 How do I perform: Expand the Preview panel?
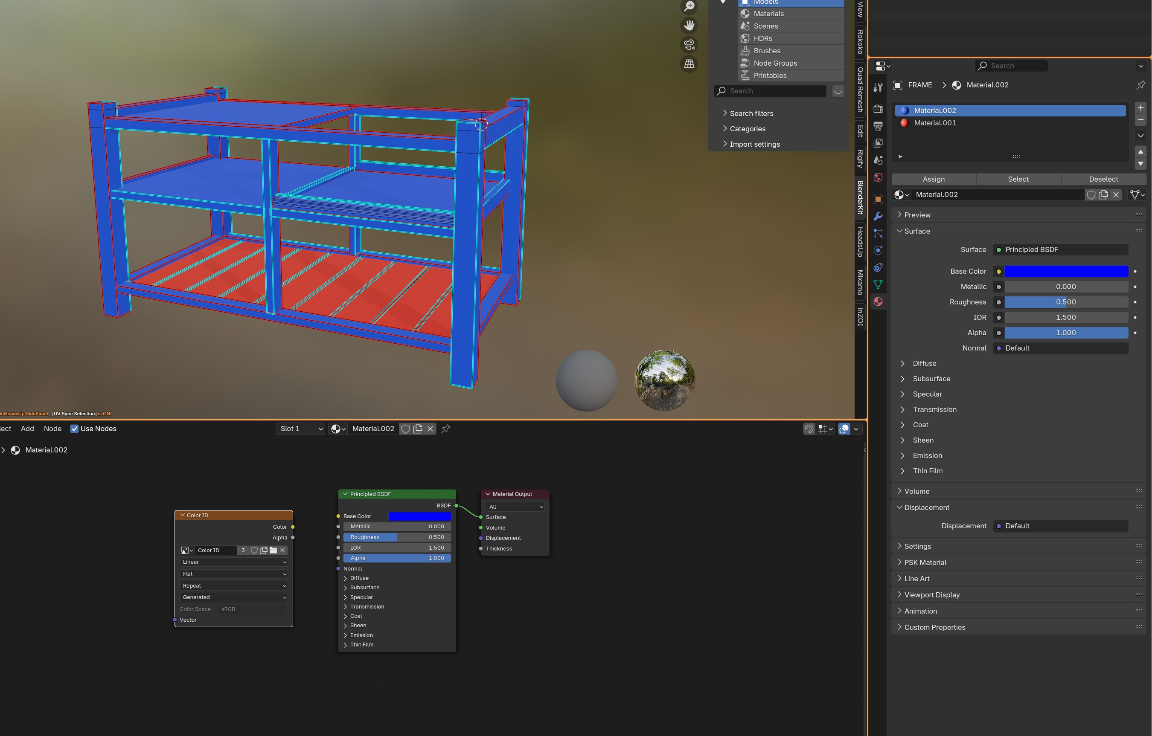pos(1018,215)
